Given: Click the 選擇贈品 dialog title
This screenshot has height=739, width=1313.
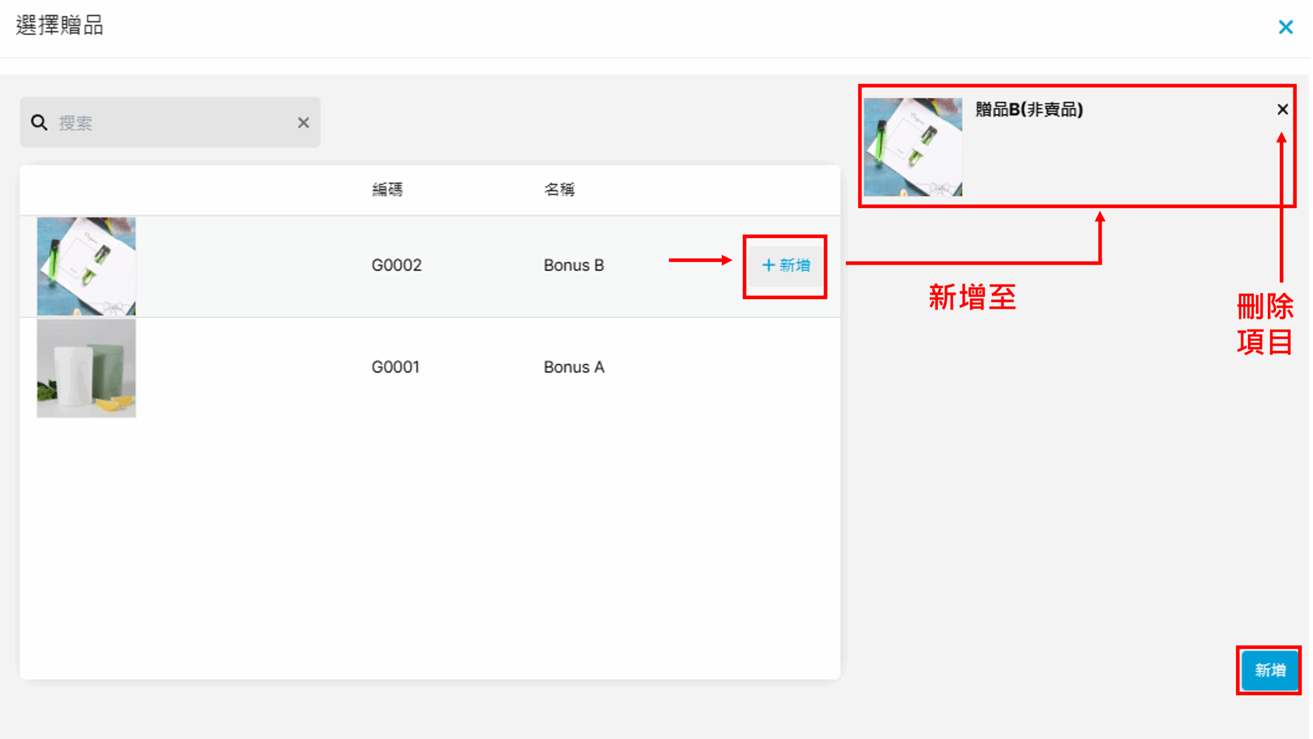Looking at the screenshot, I should (59, 26).
